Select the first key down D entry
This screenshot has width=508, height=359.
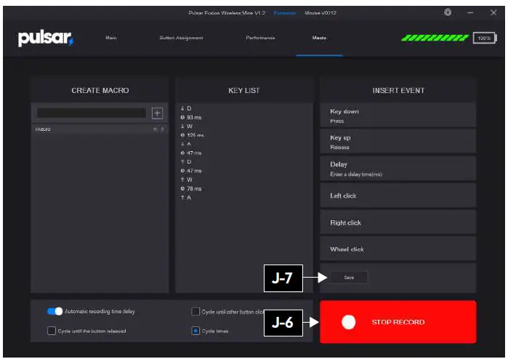pyautogui.click(x=186, y=108)
